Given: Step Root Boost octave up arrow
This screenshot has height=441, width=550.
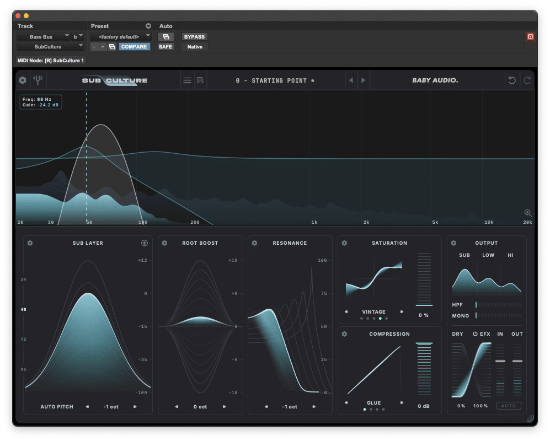Looking at the screenshot, I should point(225,407).
